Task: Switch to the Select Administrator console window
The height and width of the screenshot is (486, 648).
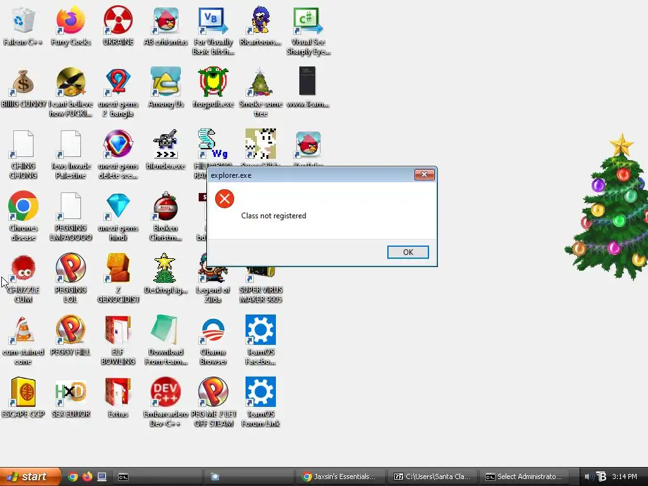Action: [525, 477]
